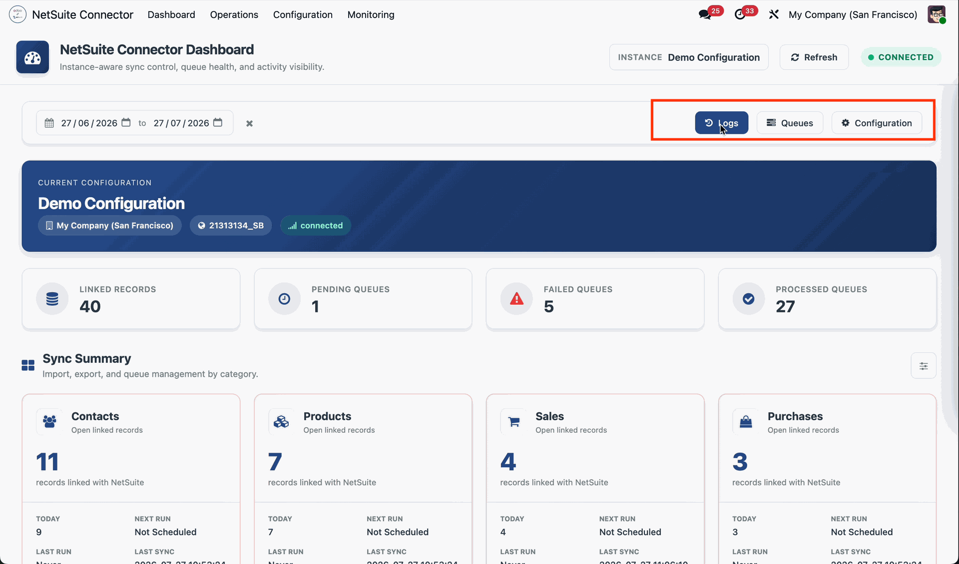Image resolution: width=959 pixels, height=564 pixels.
Task: Click the 21313134_SB account chip
Action: click(231, 226)
